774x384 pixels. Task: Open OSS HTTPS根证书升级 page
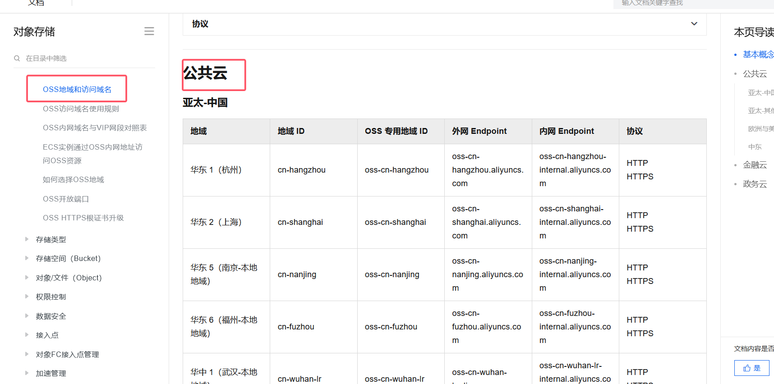[83, 218]
